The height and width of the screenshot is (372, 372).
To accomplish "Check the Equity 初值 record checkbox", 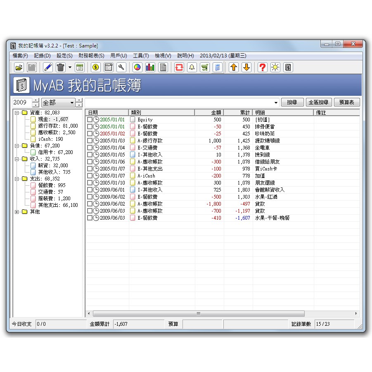I will 90,120.
